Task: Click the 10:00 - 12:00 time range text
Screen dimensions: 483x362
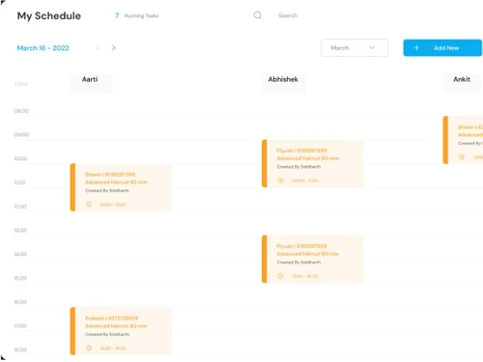Action: click(x=113, y=205)
